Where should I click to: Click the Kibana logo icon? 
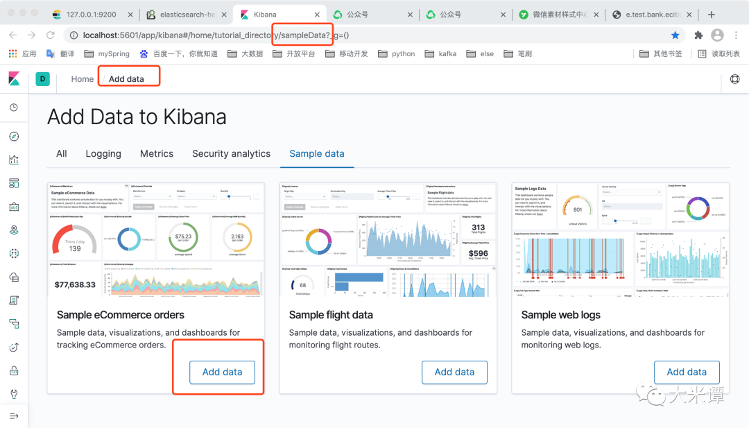click(x=15, y=79)
